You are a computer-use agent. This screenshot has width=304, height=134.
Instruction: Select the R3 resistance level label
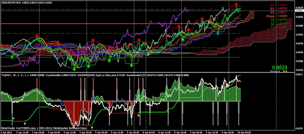pyautogui.click(x=272, y=5)
